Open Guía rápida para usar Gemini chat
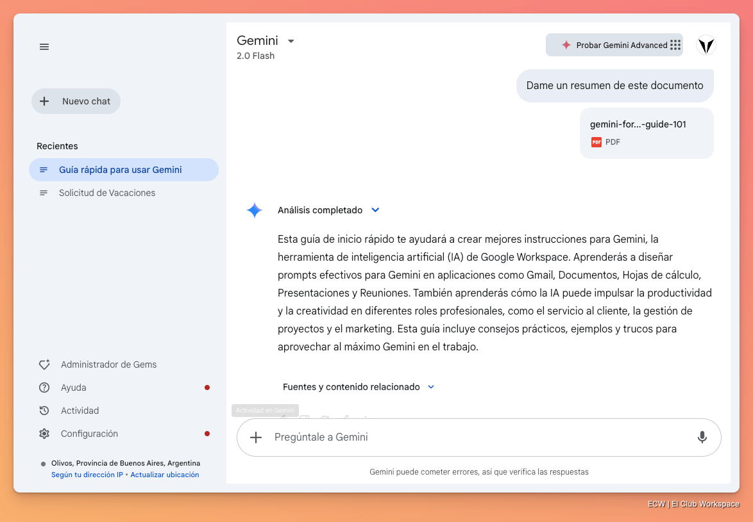This screenshot has width=753, height=522. [123, 170]
